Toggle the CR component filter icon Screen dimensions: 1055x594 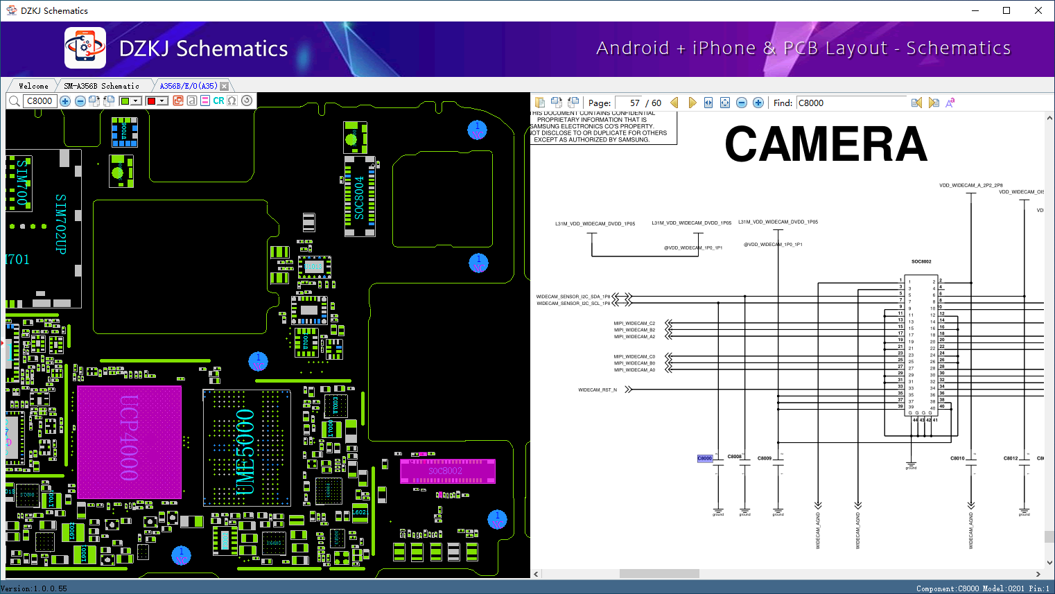tap(218, 101)
